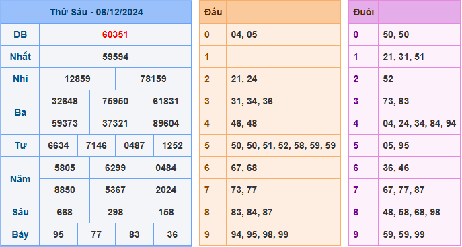
Task: Select Đầu row values '04, 05'
Action: tap(244, 35)
